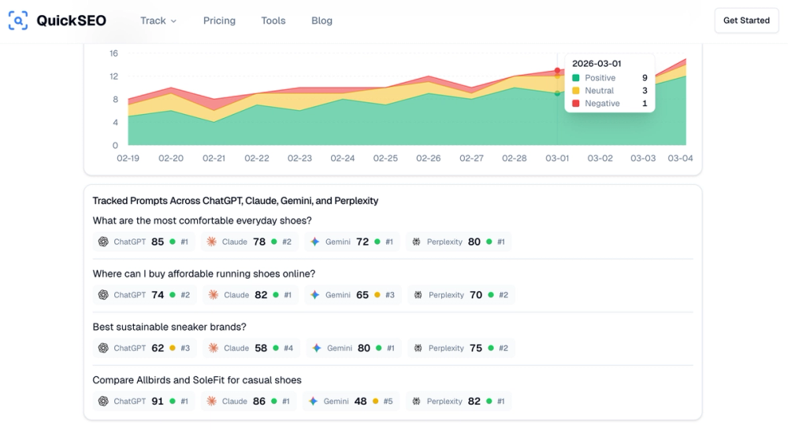Click the Get Started button
The width and height of the screenshot is (788, 440).
(x=746, y=20)
